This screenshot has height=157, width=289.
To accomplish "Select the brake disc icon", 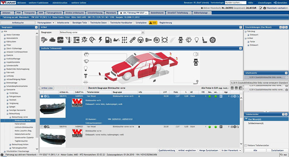I will point(156,40).
